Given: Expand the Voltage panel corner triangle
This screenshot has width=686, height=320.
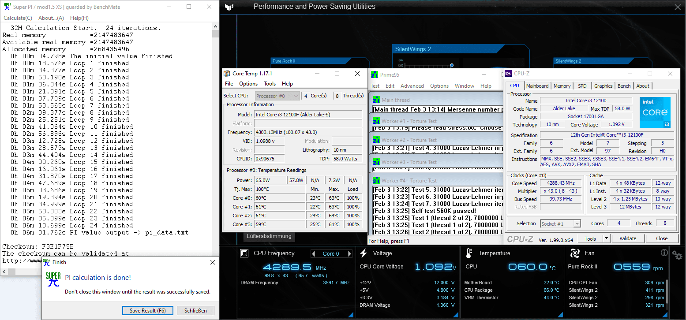Looking at the screenshot, I should [x=455, y=314].
